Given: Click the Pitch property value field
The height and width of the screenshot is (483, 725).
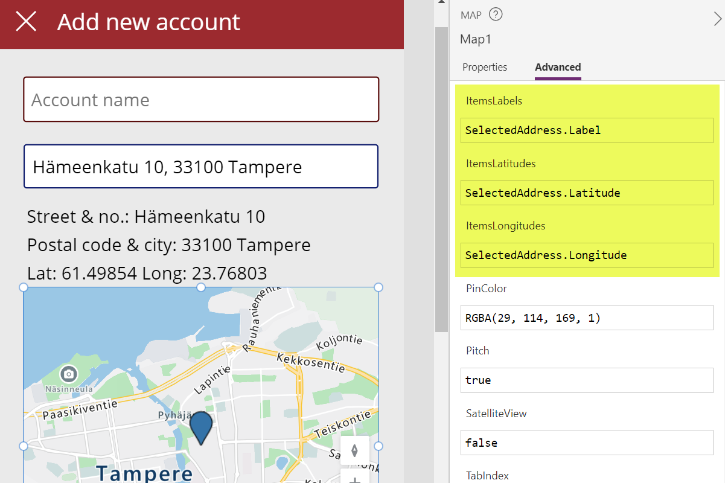Looking at the screenshot, I should pyautogui.click(x=587, y=380).
